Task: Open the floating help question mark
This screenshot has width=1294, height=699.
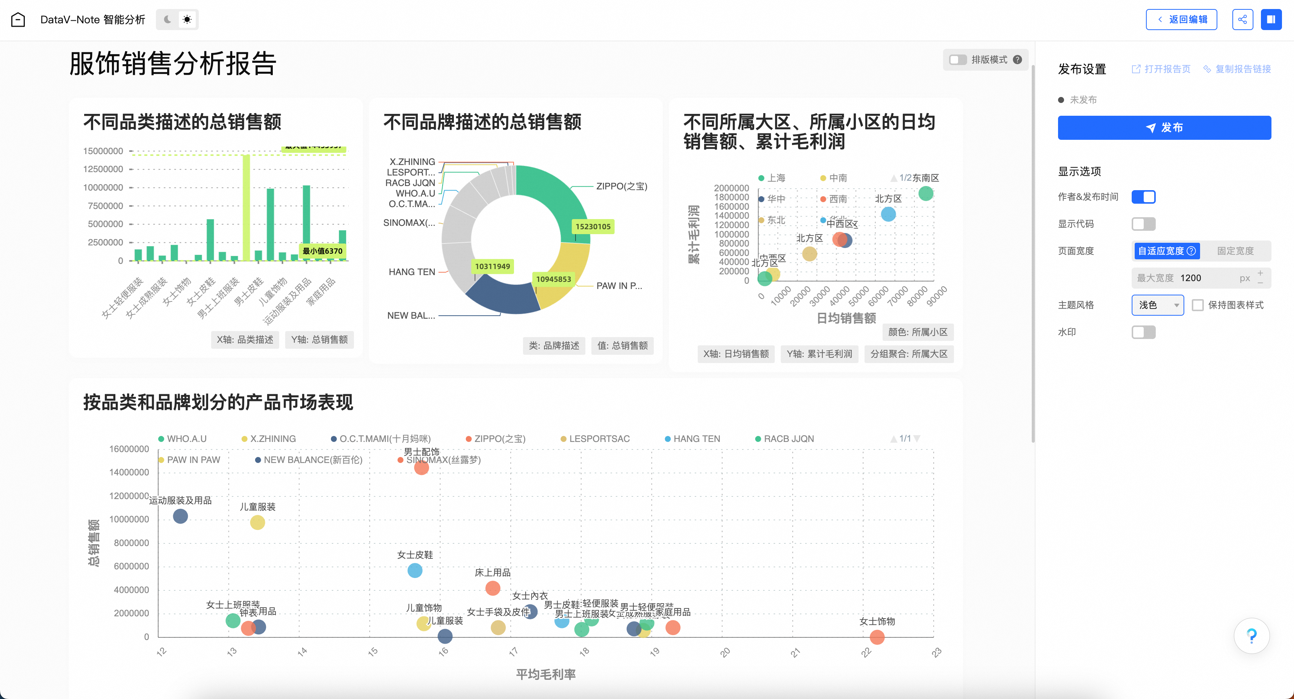Action: click(1251, 636)
